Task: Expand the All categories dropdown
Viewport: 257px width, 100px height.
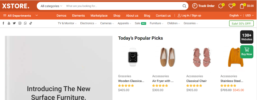Action: click(x=51, y=6)
